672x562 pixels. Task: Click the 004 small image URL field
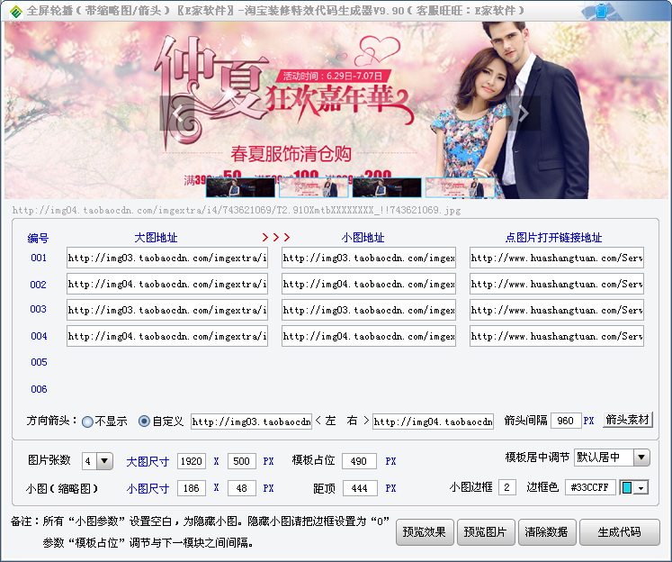click(x=369, y=336)
